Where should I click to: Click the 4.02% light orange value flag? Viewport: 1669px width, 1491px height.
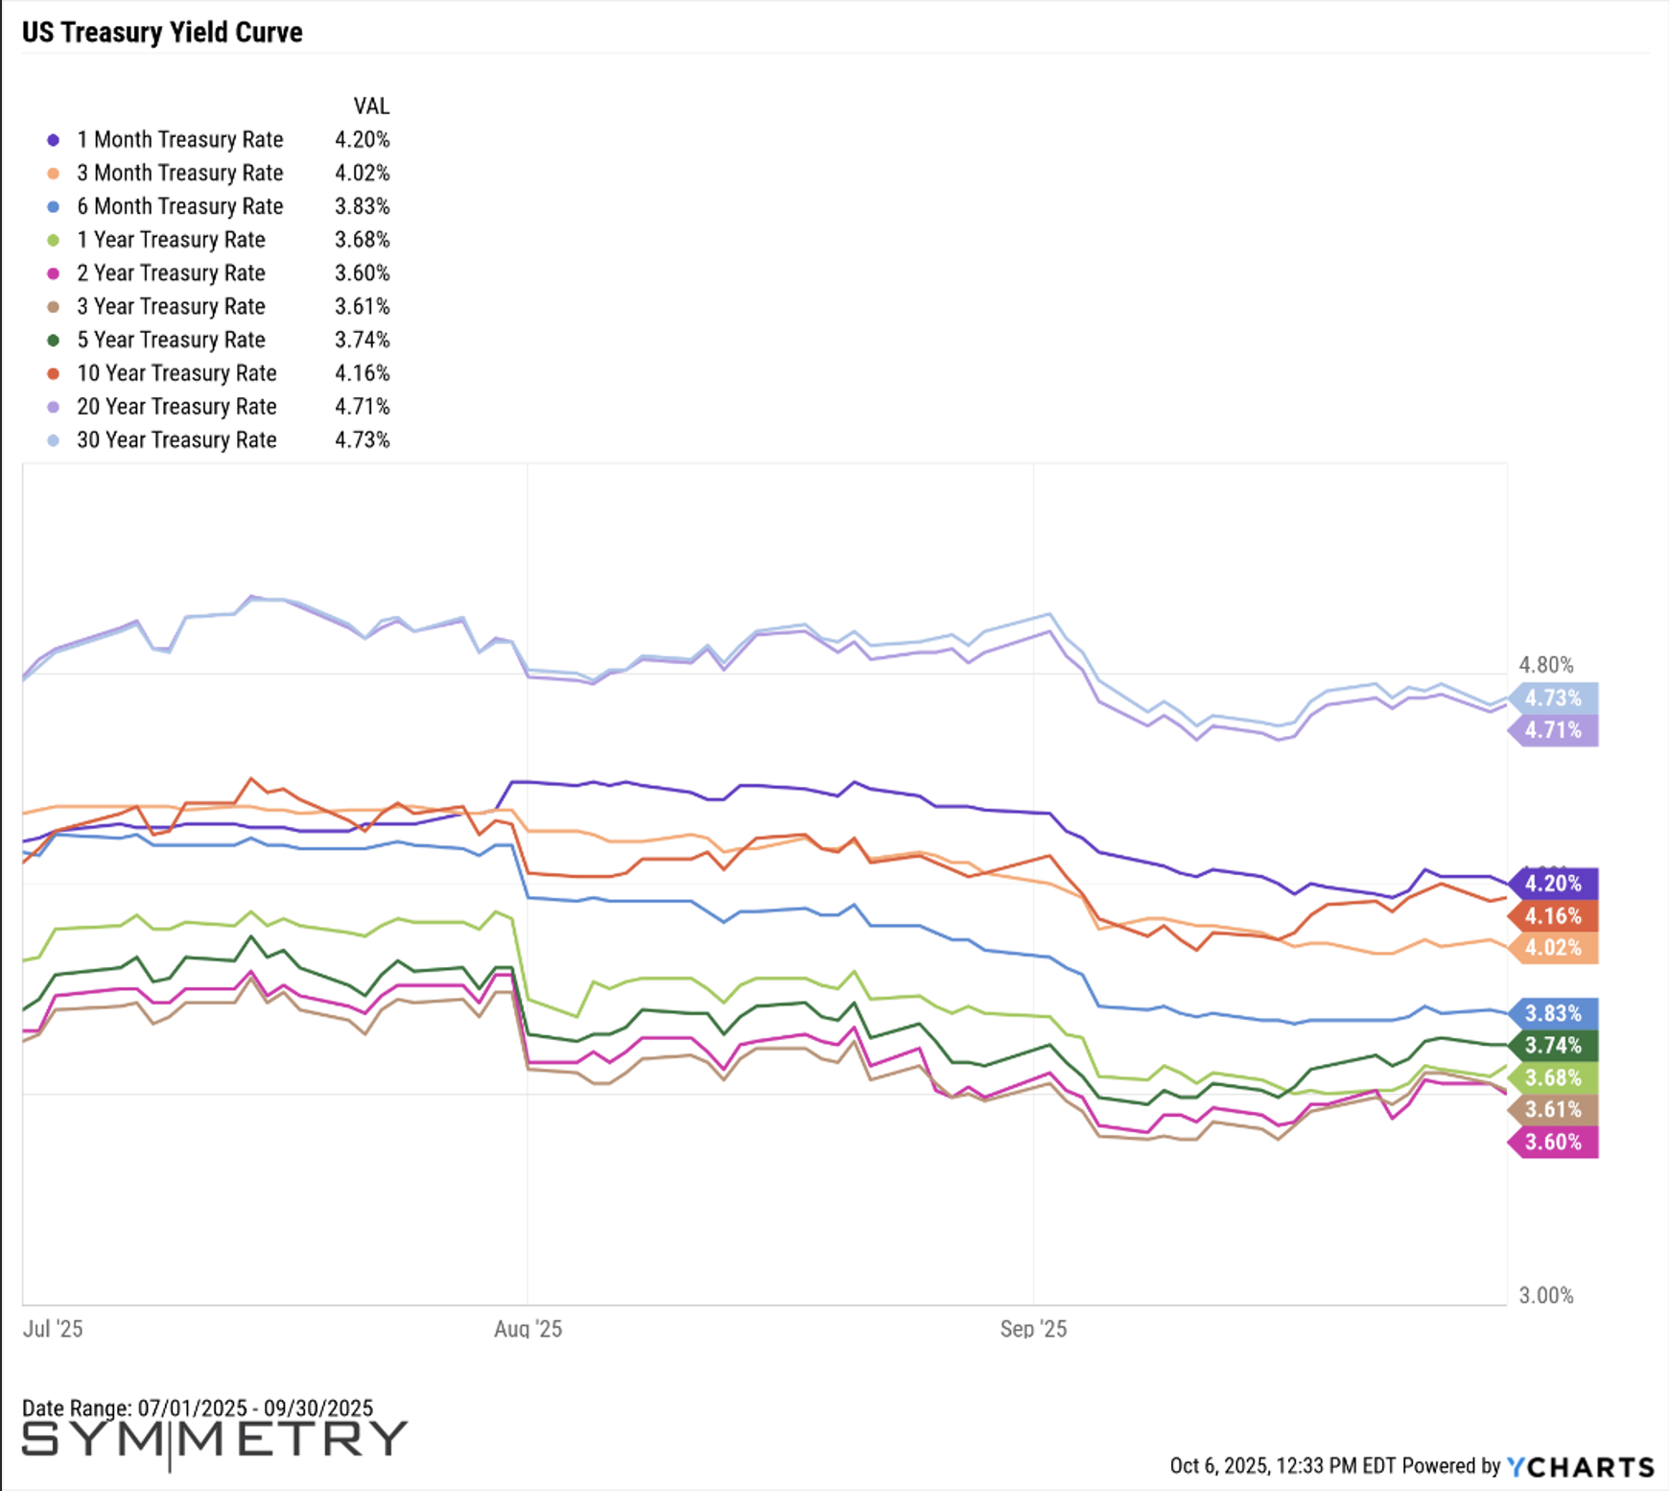pos(1553,948)
